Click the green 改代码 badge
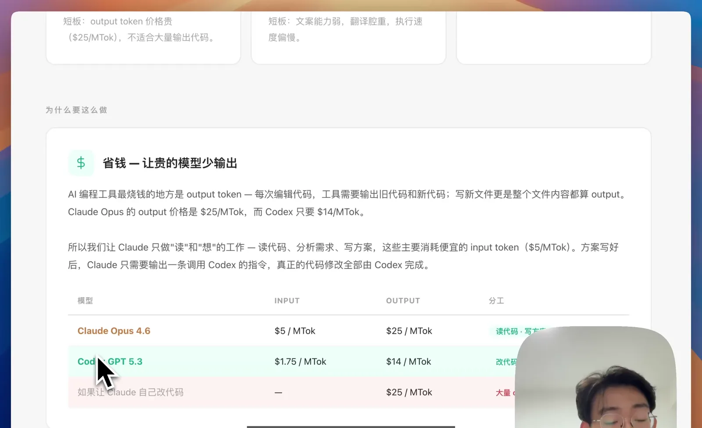 506,362
